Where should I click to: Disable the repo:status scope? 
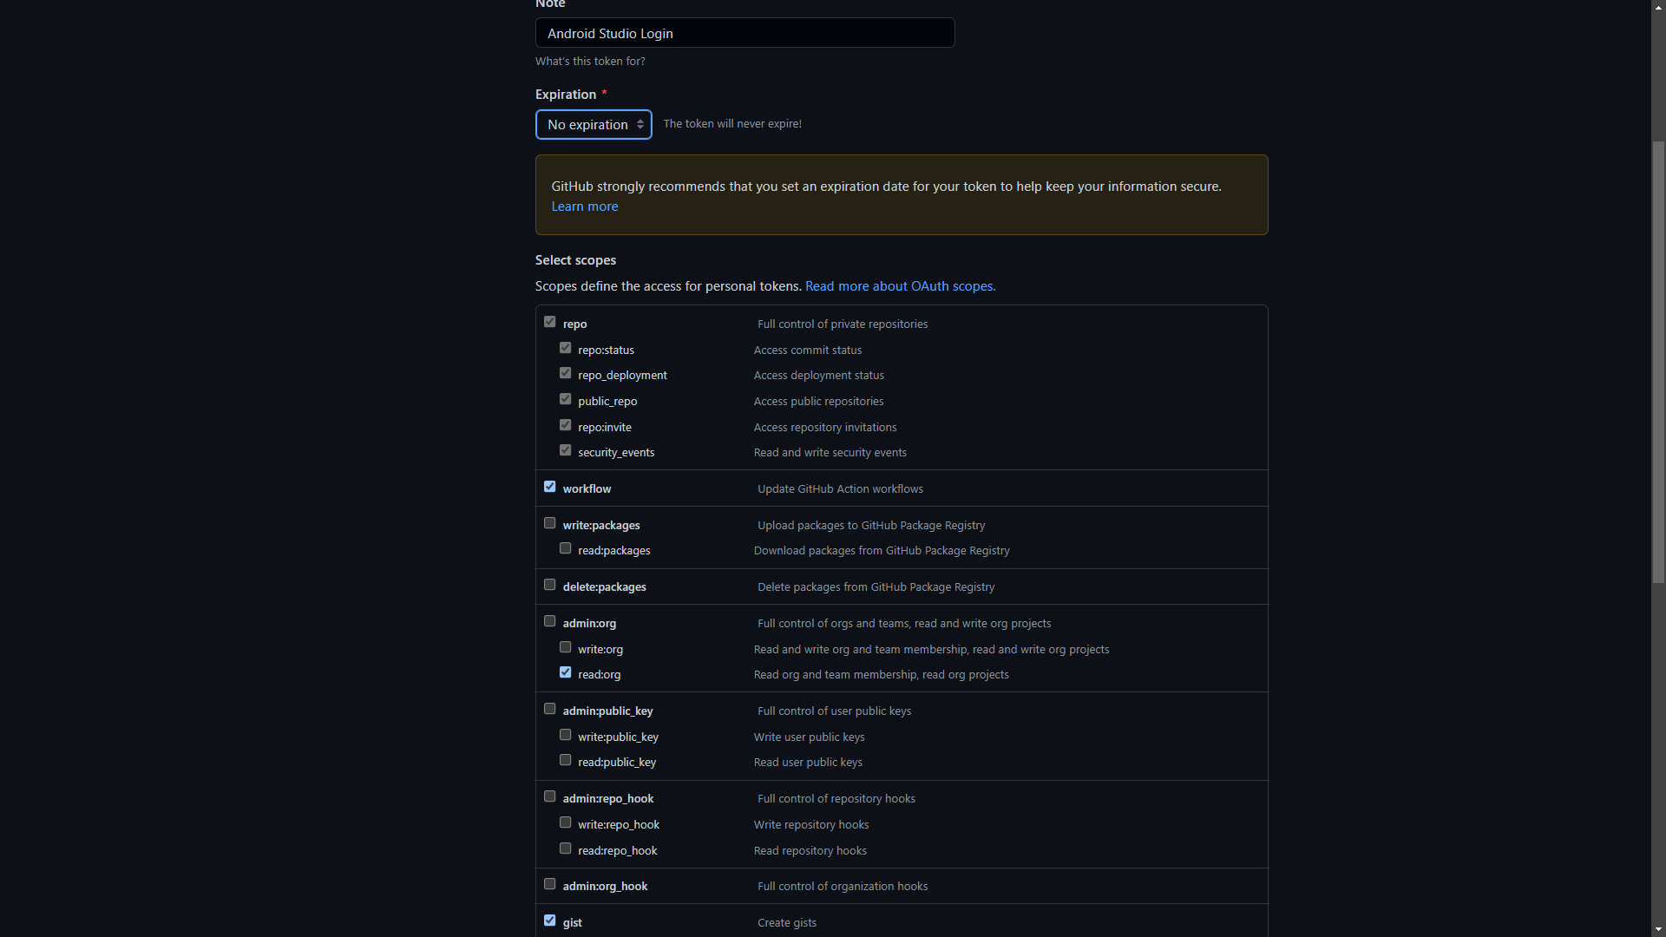pyautogui.click(x=565, y=347)
